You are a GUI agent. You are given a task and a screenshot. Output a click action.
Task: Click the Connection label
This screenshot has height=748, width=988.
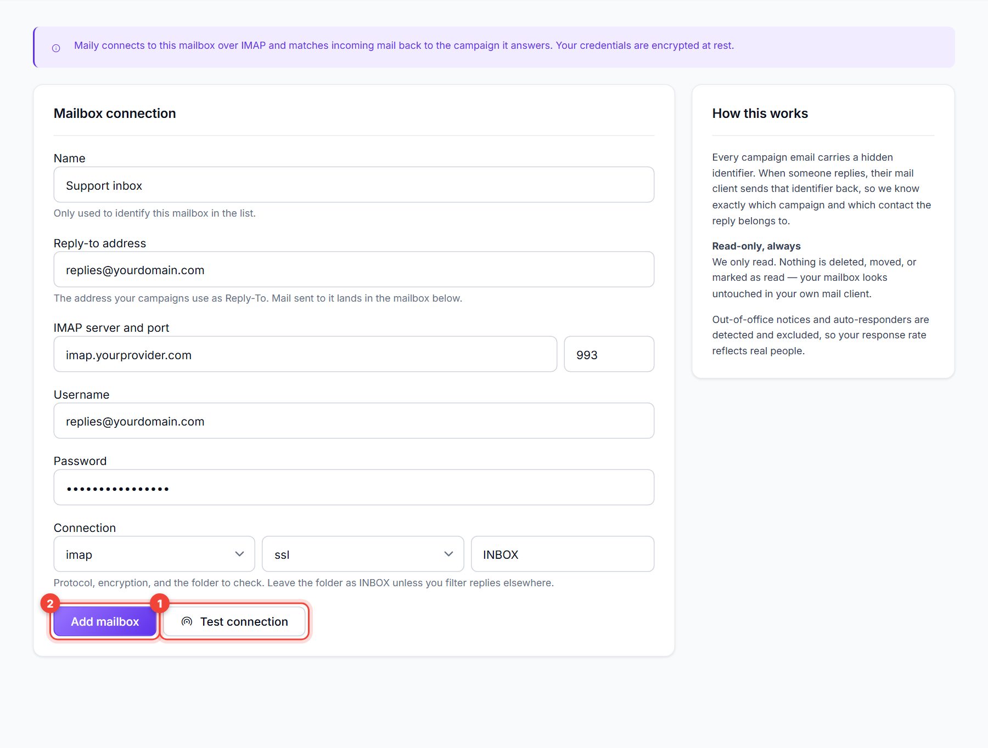[85, 528]
